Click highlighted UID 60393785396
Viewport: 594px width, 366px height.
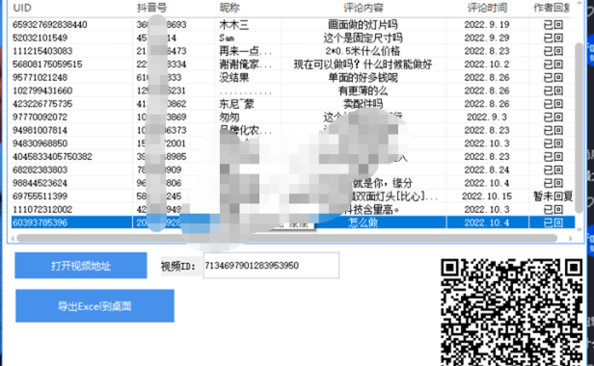(40, 222)
